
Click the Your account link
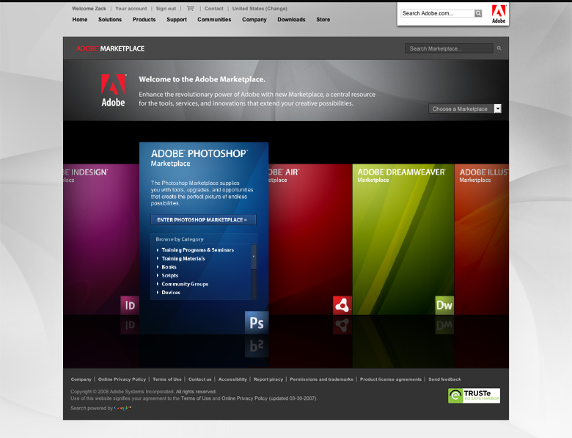(x=131, y=8)
